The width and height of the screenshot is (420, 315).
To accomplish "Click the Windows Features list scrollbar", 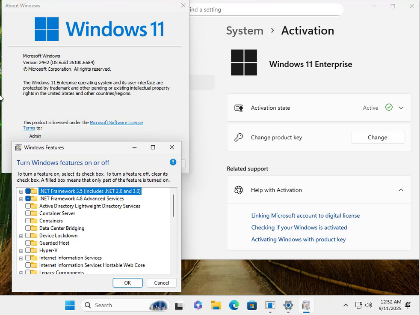I will coord(173,206).
